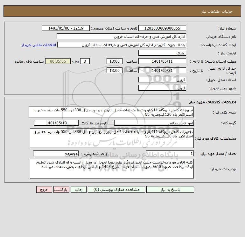Click unit of count field مجموعه
The height and width of the screenshot is (237, 245).
coord(56,153)
